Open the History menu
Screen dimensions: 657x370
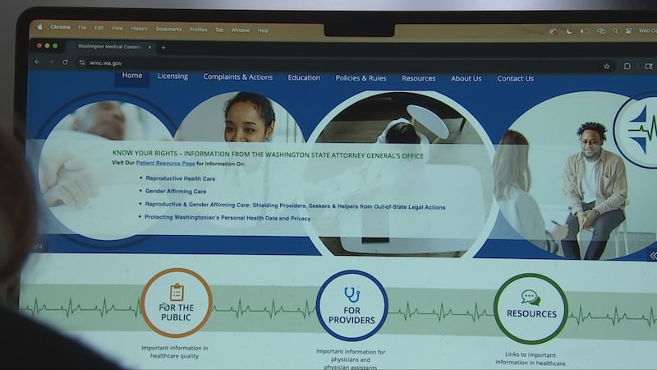coord(139,29)
